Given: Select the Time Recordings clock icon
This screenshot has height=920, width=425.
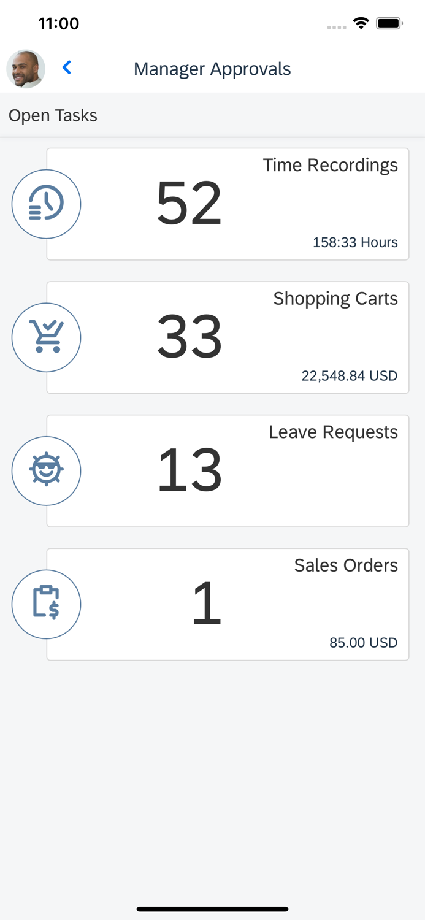Looking at the screenshot, I should point(46,203).
